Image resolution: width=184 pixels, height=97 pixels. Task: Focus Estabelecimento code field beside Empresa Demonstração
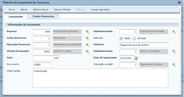(x=128, y=32)
